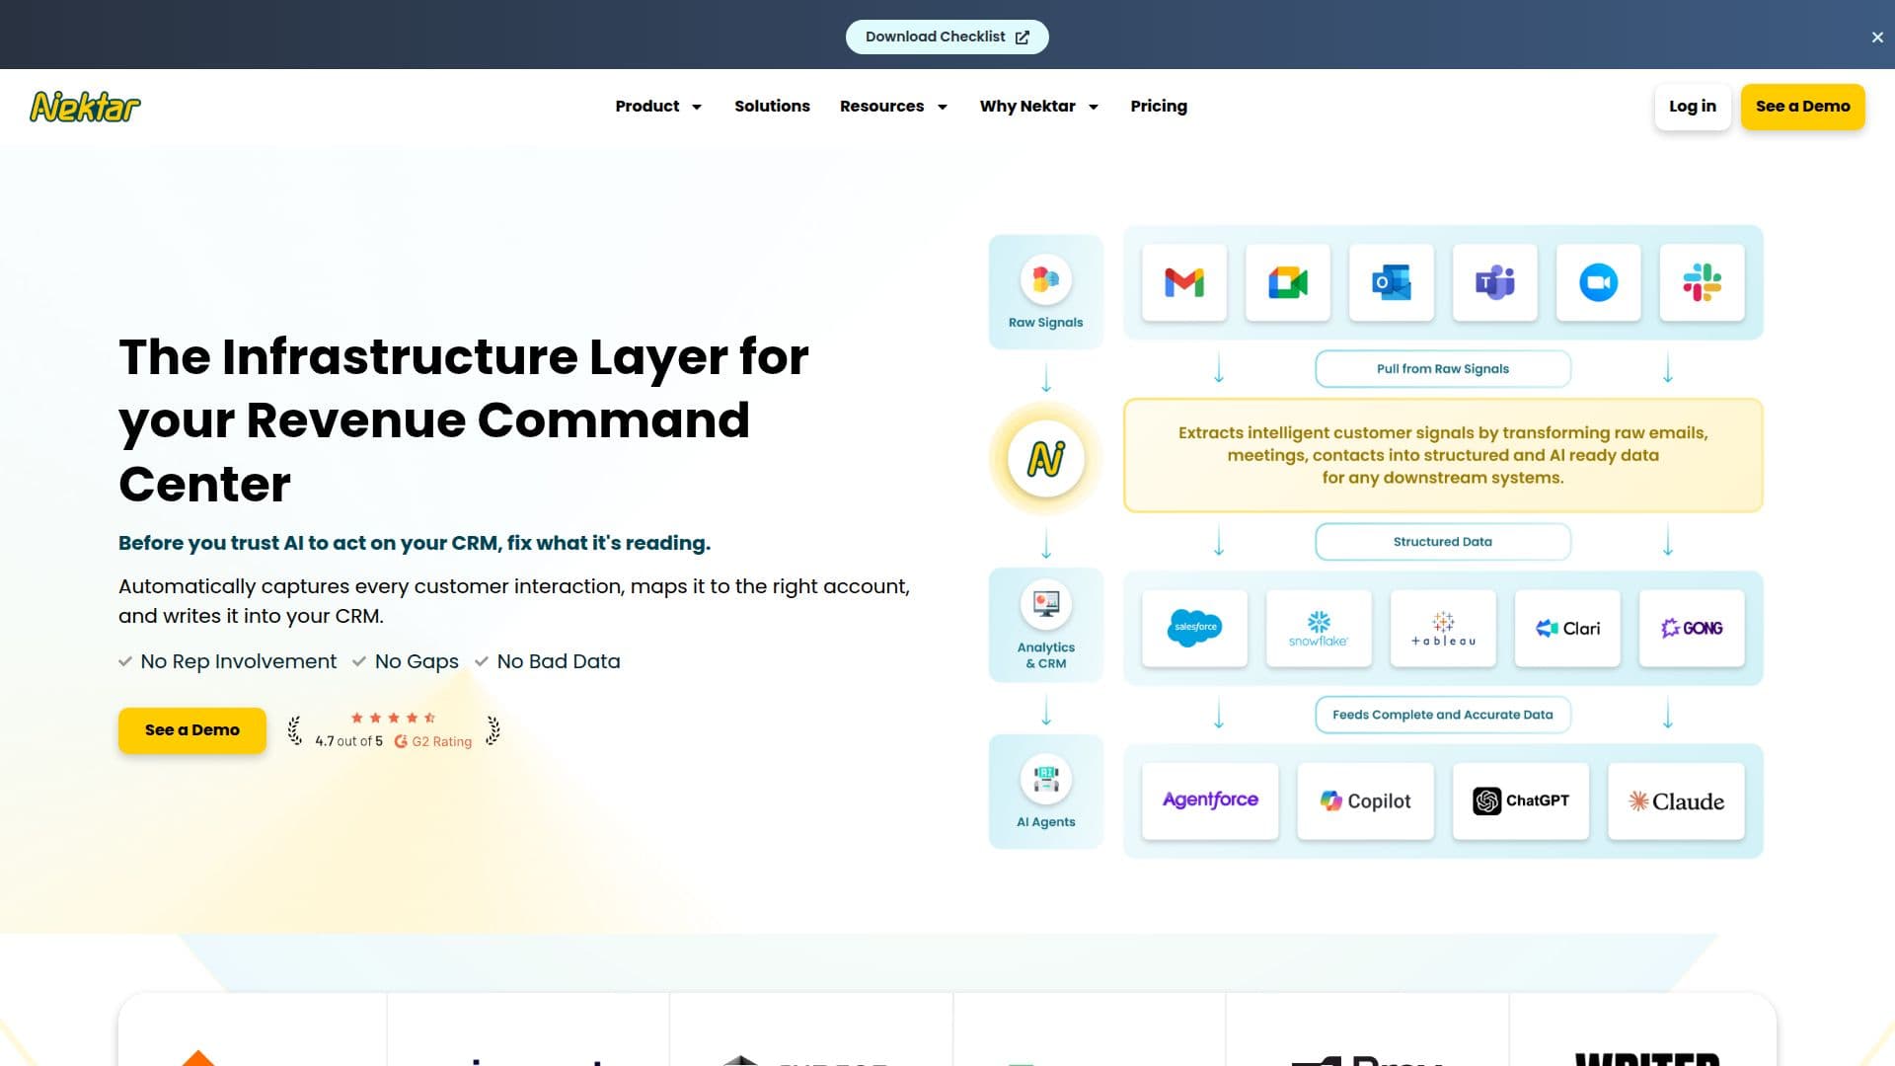Click the Copilot logo tile
Image resolution: width=1895 pixels, height=1066 pixels.
coord(1365,800)
